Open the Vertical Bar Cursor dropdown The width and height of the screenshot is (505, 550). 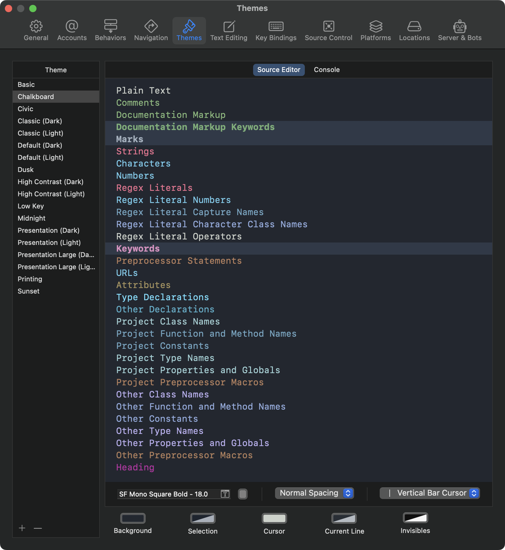[430, 493]
